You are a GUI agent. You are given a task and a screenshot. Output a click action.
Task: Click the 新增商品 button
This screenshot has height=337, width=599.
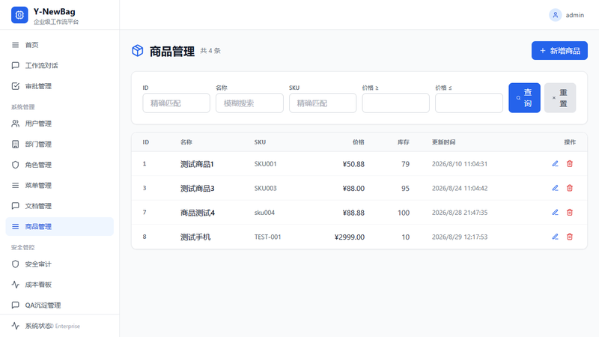[559, 51]
